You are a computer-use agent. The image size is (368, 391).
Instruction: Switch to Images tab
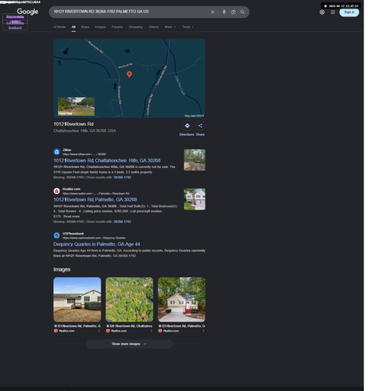(100, 27)
